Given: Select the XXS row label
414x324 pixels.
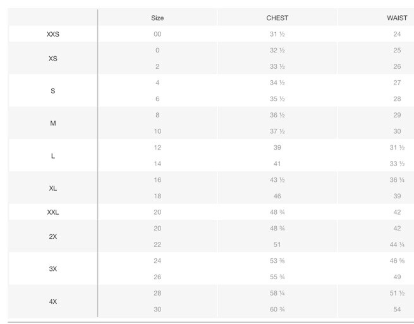Looking at the screenshot, I should (53, 34).
